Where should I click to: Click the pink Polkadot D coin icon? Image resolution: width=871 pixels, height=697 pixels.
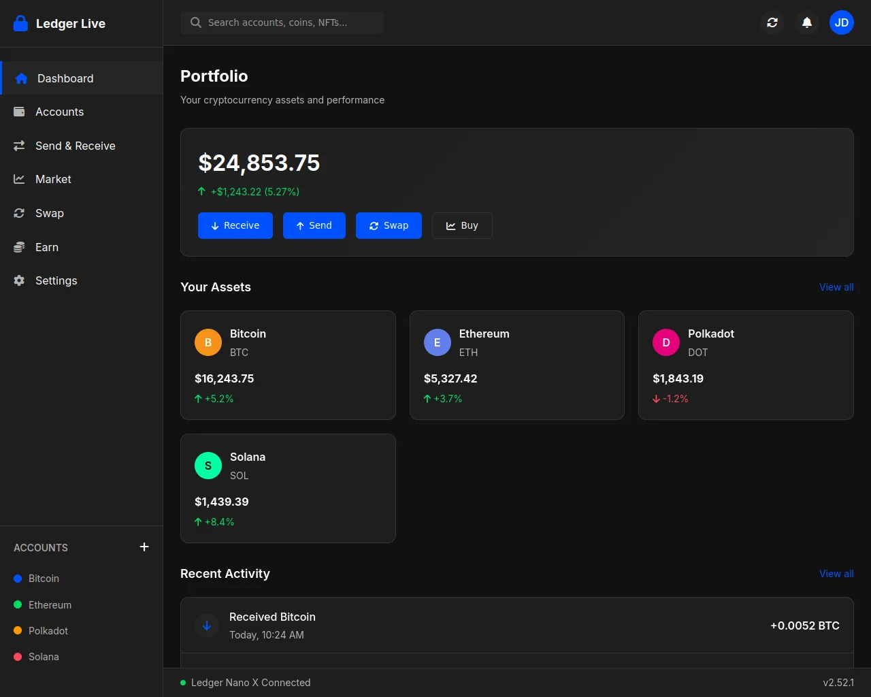point(666,342)
